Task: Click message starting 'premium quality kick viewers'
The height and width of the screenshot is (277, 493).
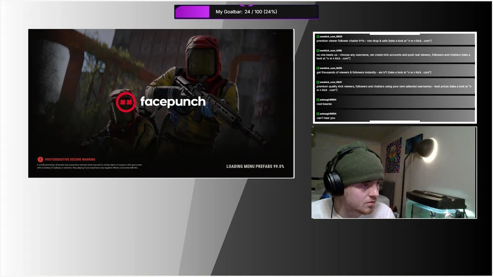Action: click(394, 88)
